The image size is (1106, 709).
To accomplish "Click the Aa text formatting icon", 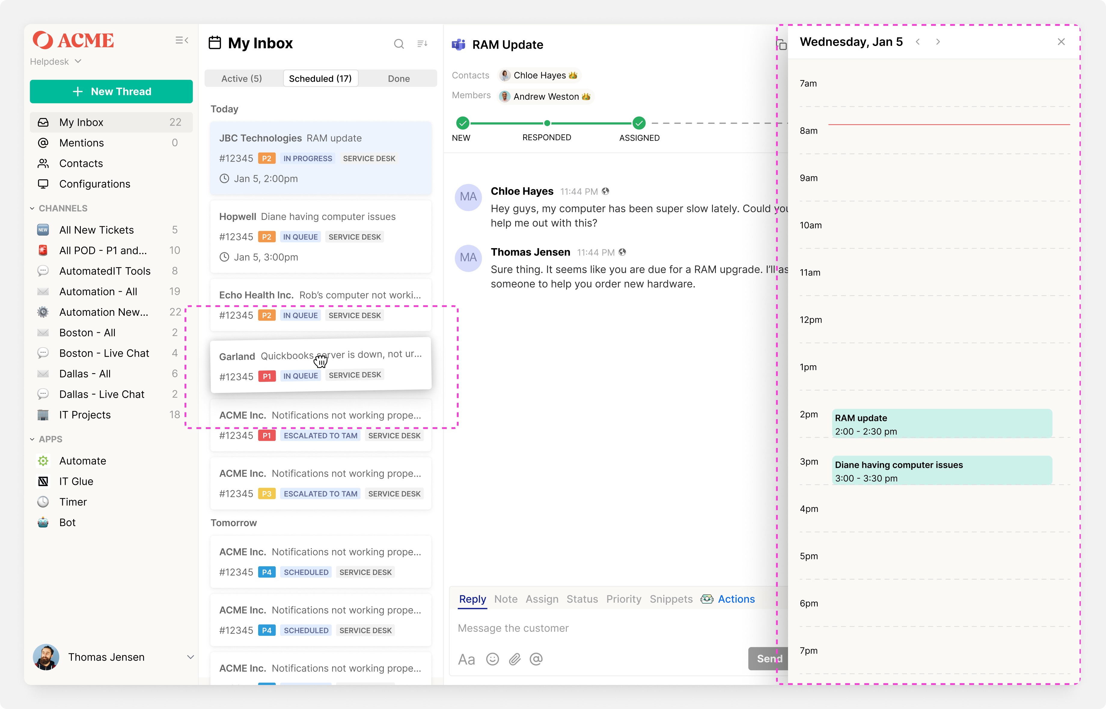I will [x=466, y=659].
